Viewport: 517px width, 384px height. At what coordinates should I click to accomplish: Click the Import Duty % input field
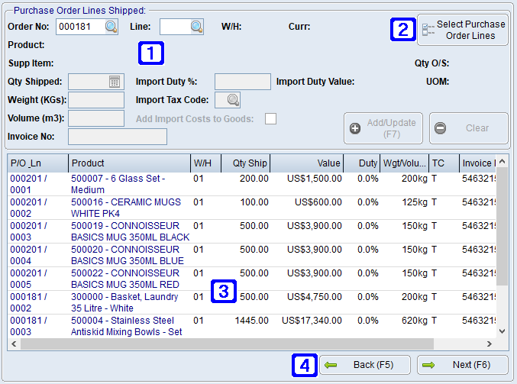tap(242, 82)
